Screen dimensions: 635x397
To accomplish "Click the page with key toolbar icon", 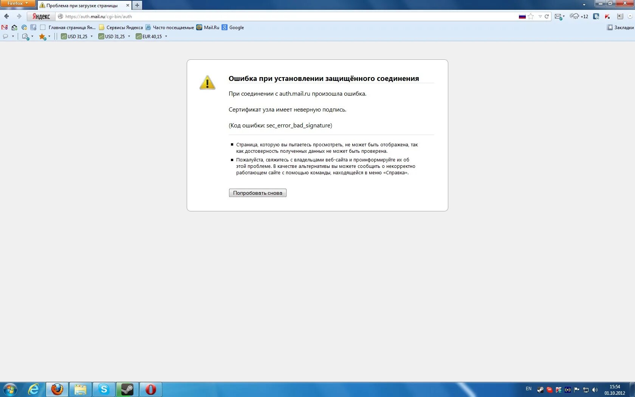I will click(x=25, y=36).
